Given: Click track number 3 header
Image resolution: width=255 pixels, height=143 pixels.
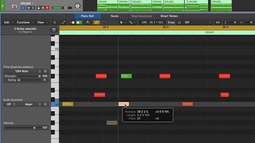Looking at the screenshot, I should 2,6.
